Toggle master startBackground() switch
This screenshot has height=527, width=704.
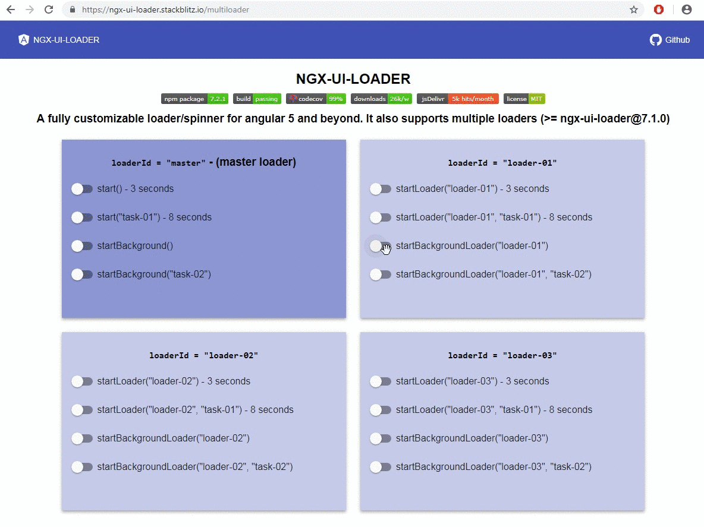coord(81,246)
